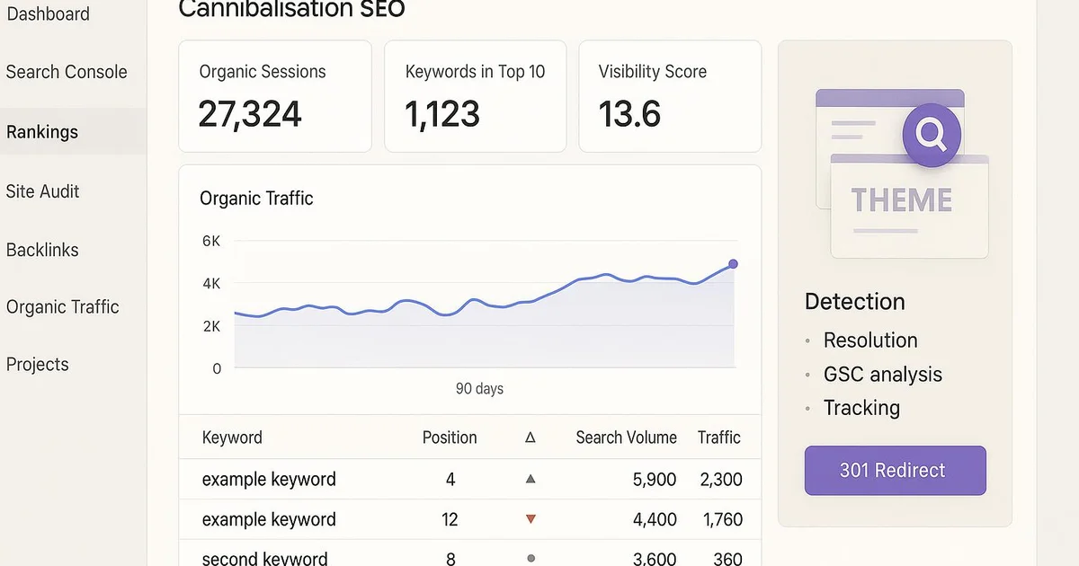Click the last data point on traffic chart

pos(733,264)
